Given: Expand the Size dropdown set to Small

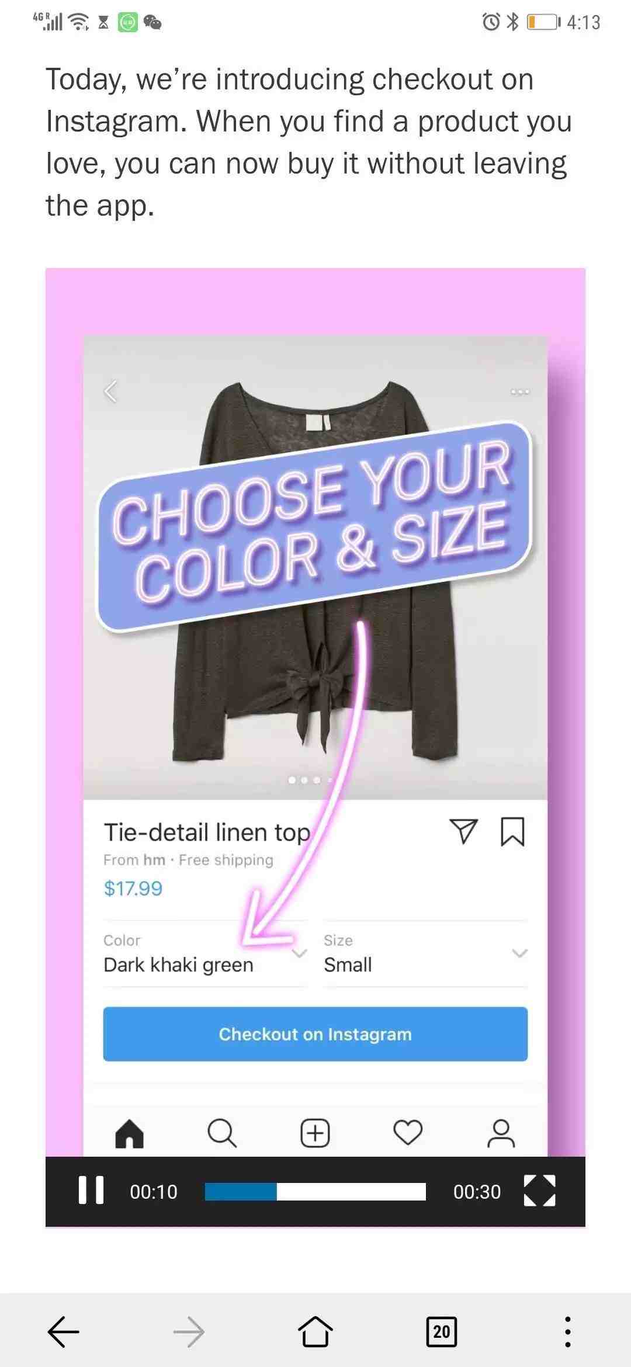Looking at the screenshot, I should (x=426, y=954).
